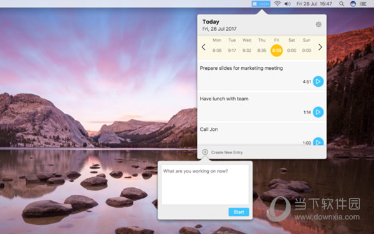Screen dimensions: 374x234
Task: Open the settings gear in the Today panel
Action: [319, 24]
